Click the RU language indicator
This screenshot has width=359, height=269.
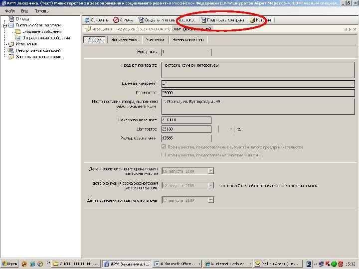tap(309, 264)
